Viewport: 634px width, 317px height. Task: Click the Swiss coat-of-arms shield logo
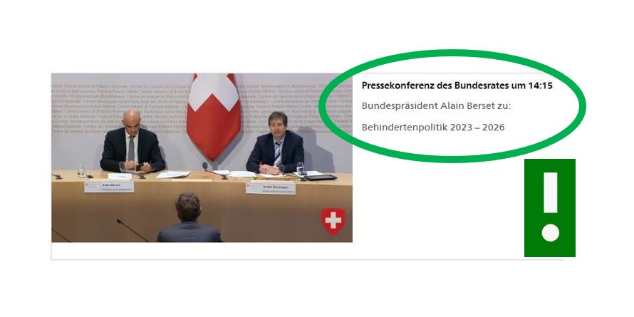click(333, 221)
